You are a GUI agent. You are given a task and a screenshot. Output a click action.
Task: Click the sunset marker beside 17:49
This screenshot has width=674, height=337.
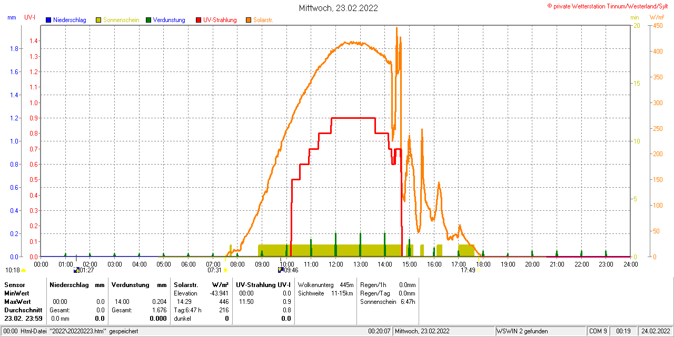[x=478, y=271]
